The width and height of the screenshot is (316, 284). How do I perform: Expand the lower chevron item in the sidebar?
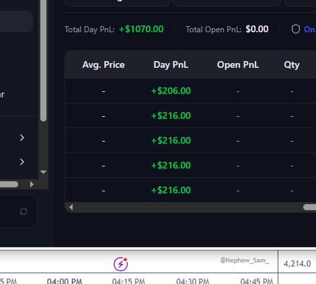(x=22, y=162)
